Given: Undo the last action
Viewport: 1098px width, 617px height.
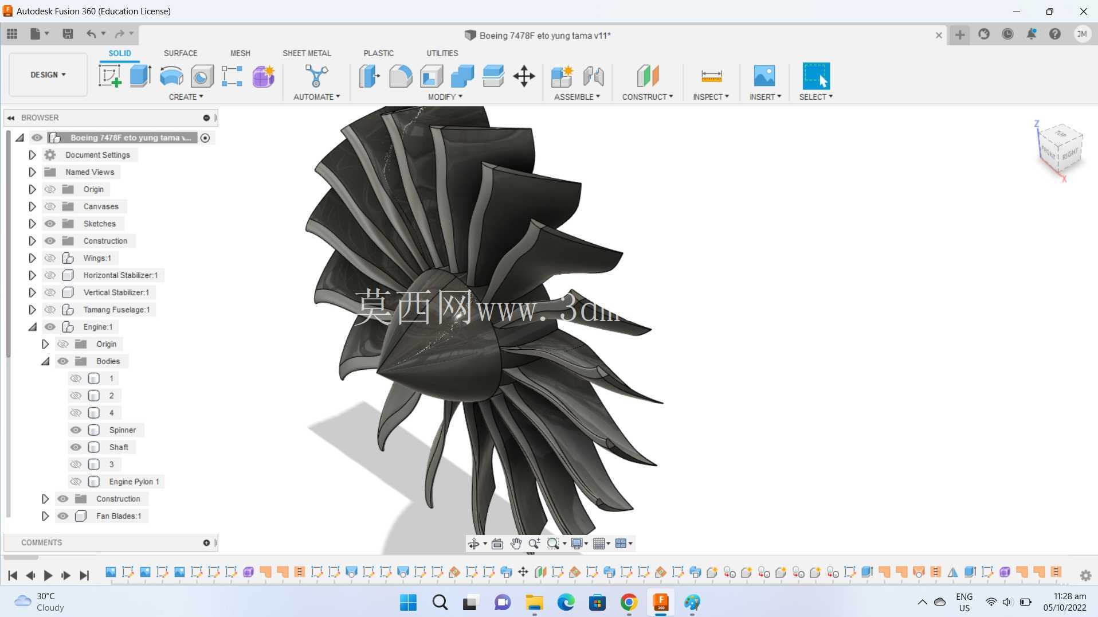Looking at the screenshot, I should click(x=91, y=34).
